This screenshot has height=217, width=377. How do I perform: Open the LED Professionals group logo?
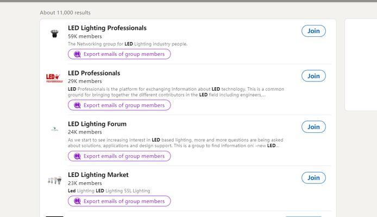pos(54,78)
